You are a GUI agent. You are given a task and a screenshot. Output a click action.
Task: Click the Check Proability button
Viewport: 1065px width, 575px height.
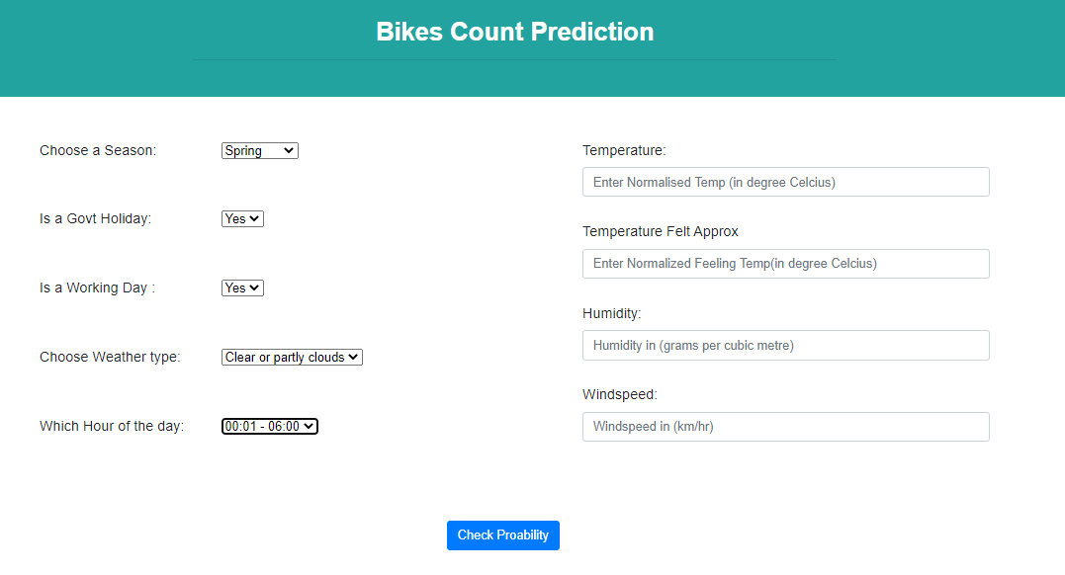[x=502, y=534]
